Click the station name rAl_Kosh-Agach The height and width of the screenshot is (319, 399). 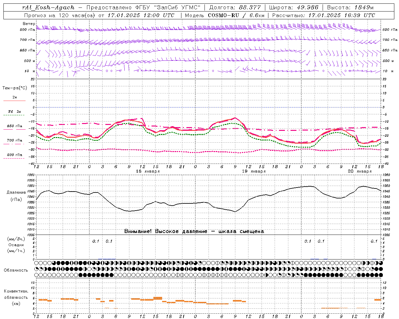click(x=48, y=7)
